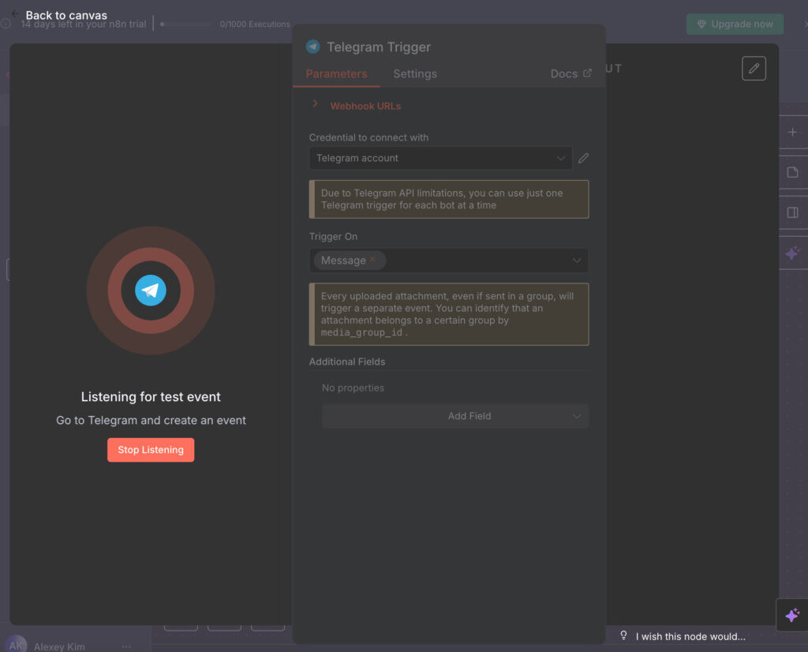The width and height of the screenshot is (808, 652).
Task: Open the purple sparkle AI assistant in toolbar
Action: point(792,253)
